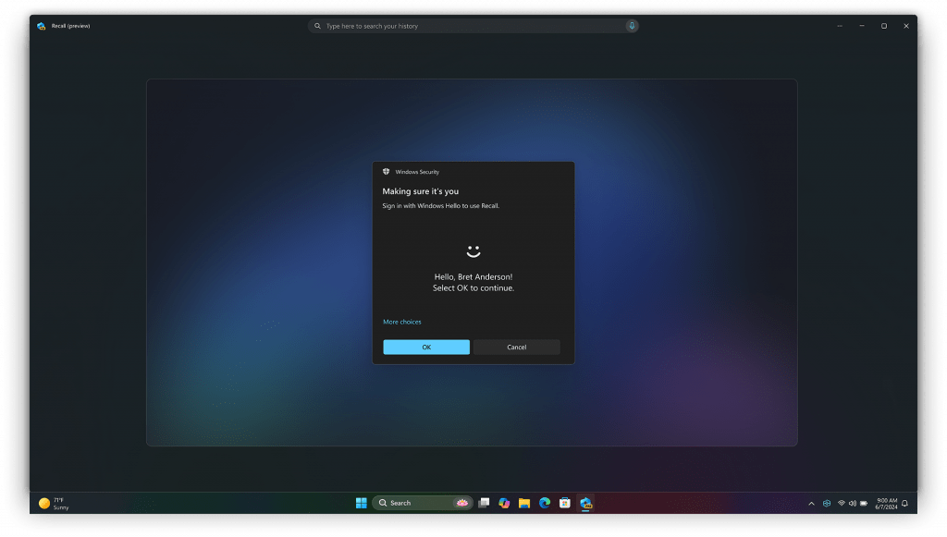Screen dimensions: 947x537
Task: Click the volume speaker icon
Action: coord(852,504)
